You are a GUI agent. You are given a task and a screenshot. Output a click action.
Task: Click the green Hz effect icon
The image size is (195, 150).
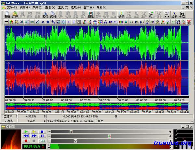pyautogui.click(x=173, y=22)
